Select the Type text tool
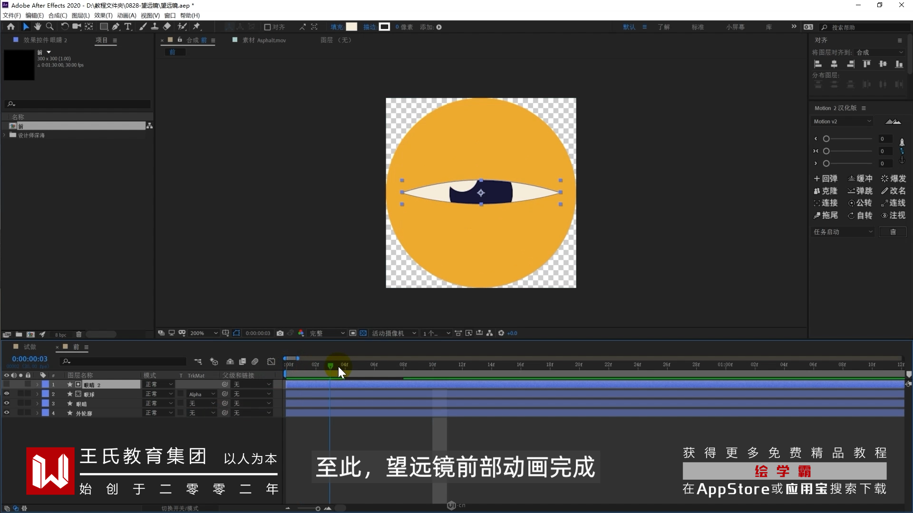The height and width of the screenshot is (513, 913). pos(127,27)
